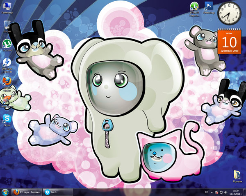Switch to the Mr.G chat taskbar window
The image size is (246, 196).
click(x=58, y=192)
